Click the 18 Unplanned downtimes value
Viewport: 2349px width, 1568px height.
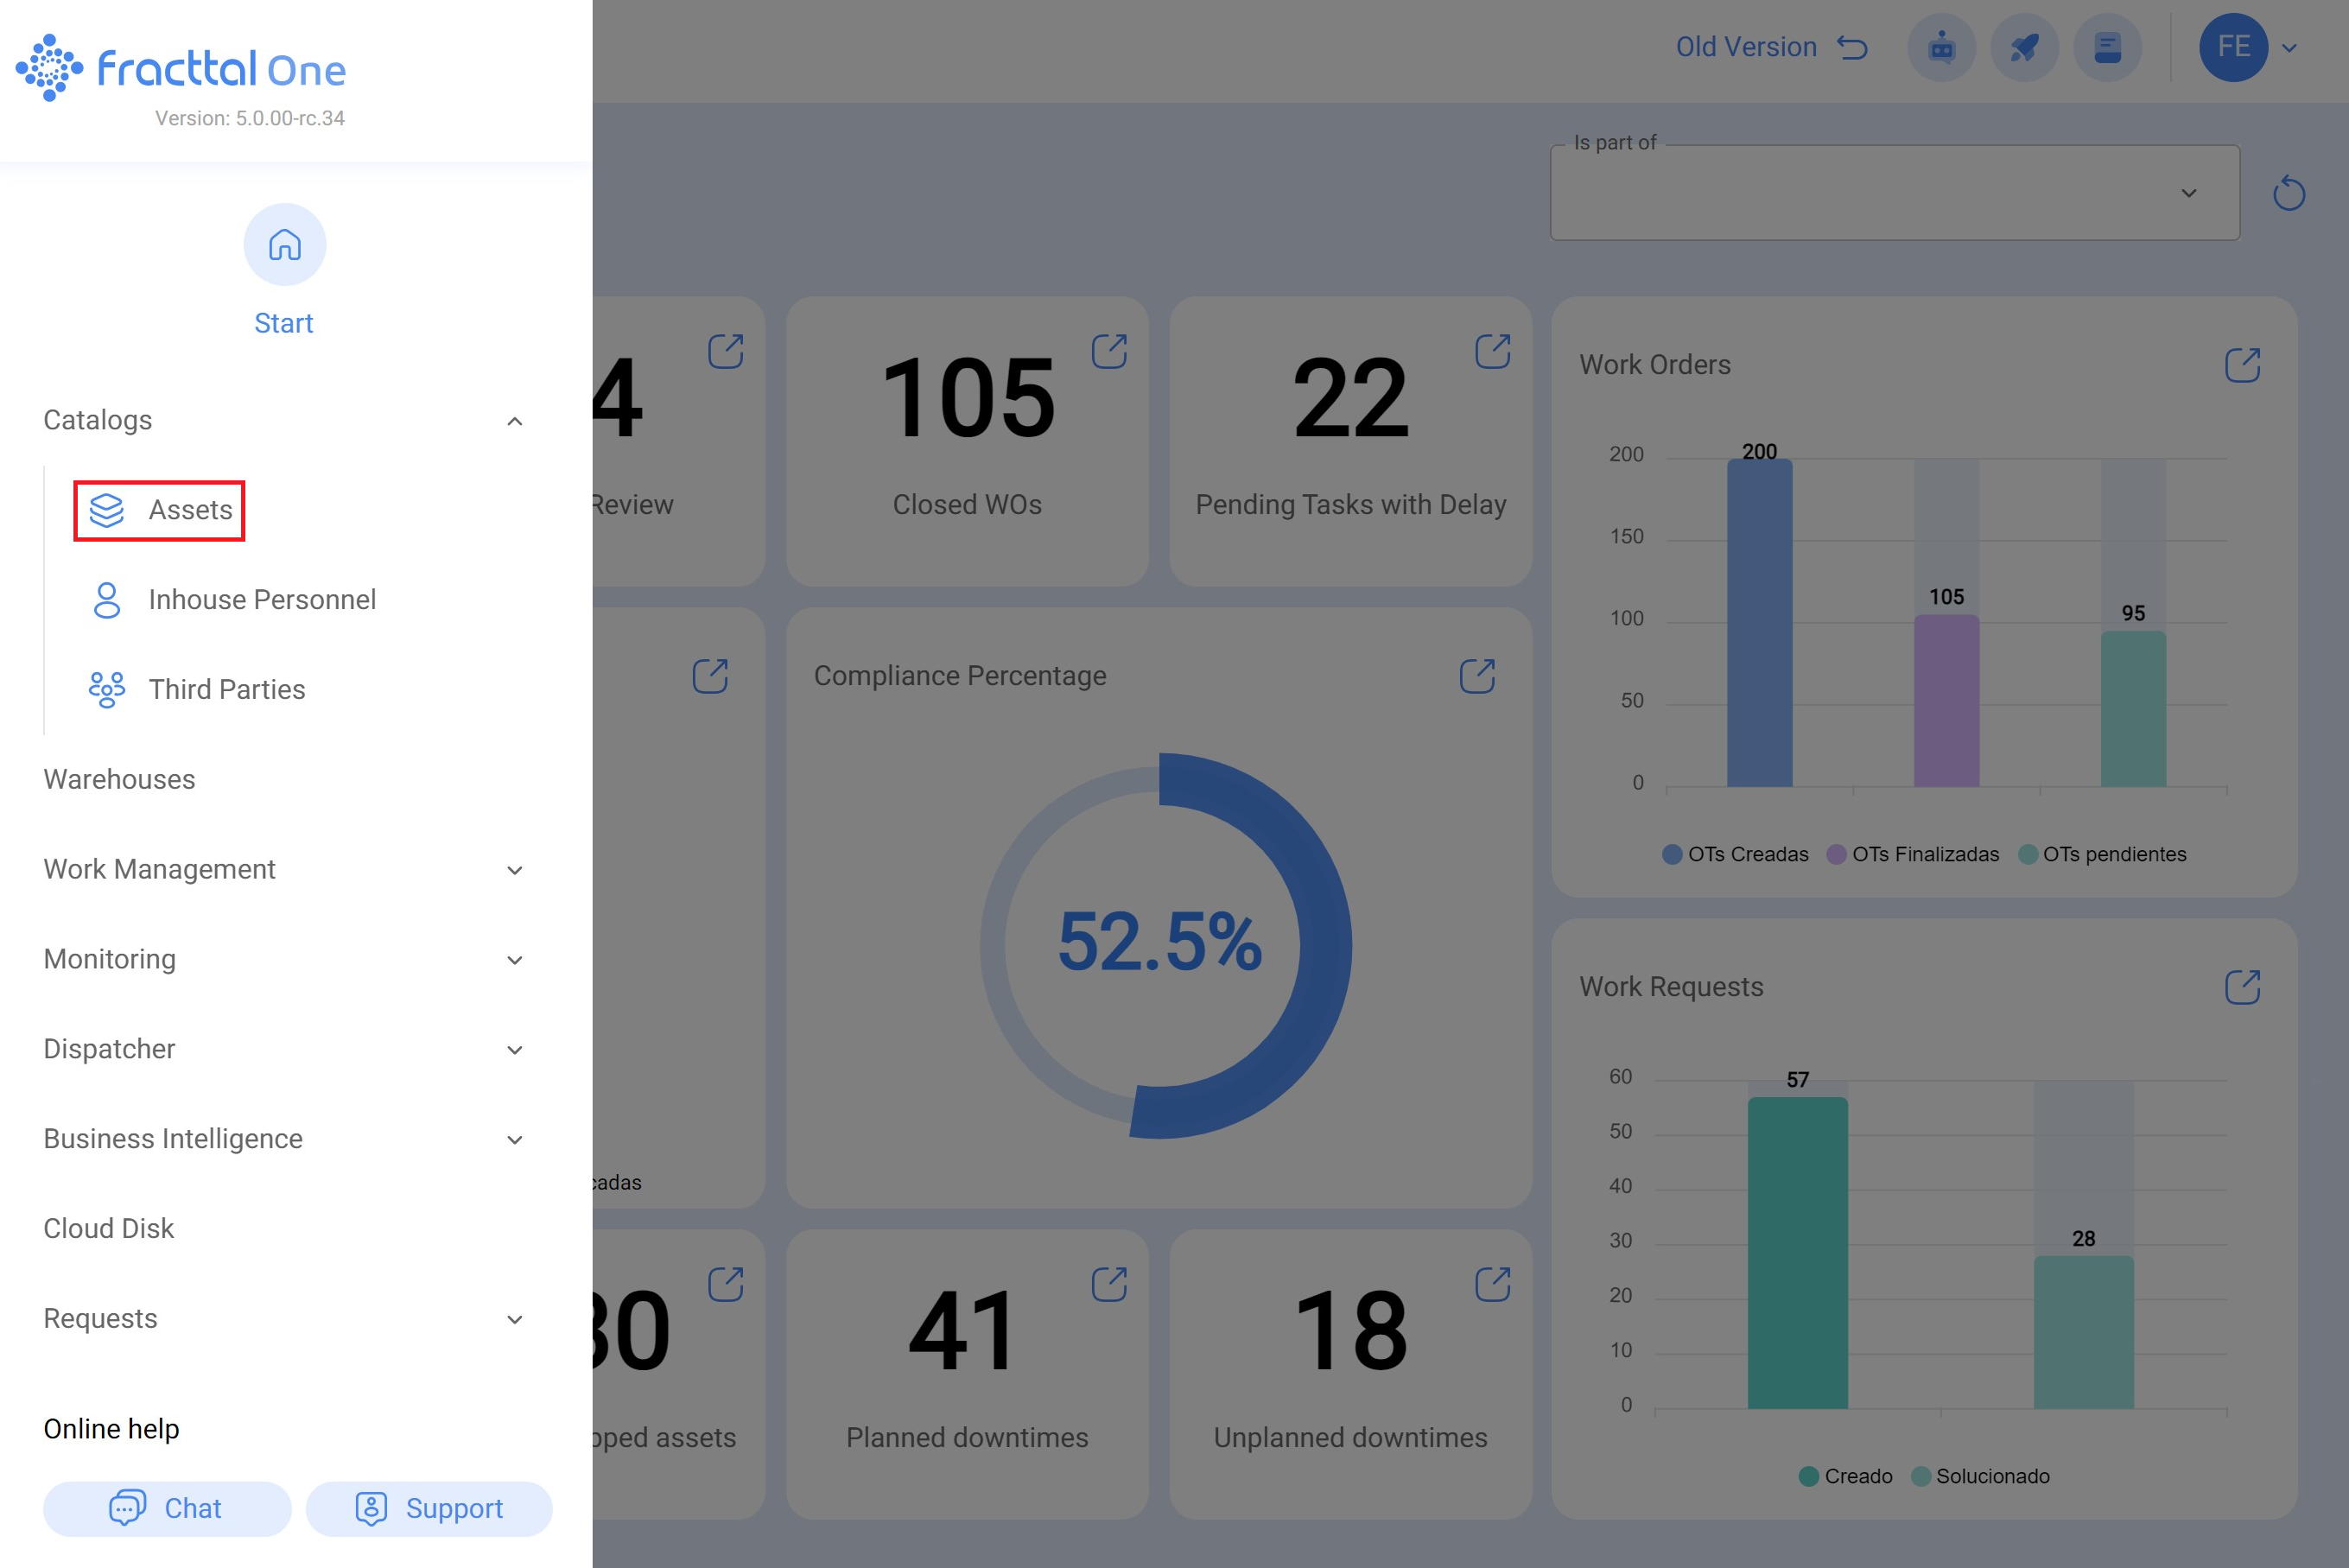tap(1350, 1330)
